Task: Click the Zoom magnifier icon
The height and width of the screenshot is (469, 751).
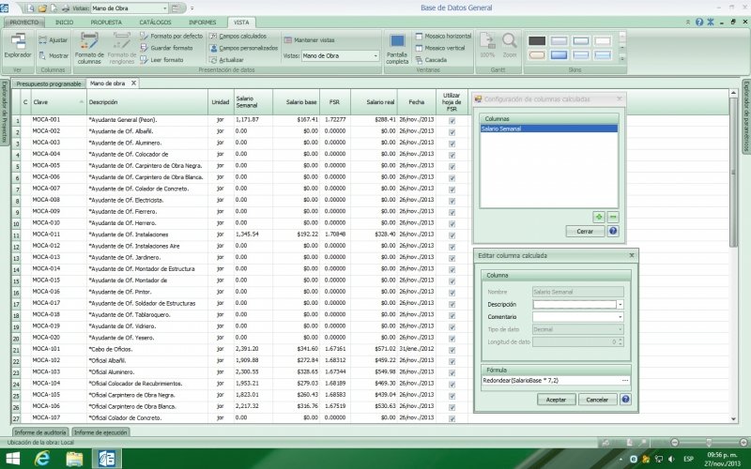Action: pyautogui.click(x=509, y=41)
